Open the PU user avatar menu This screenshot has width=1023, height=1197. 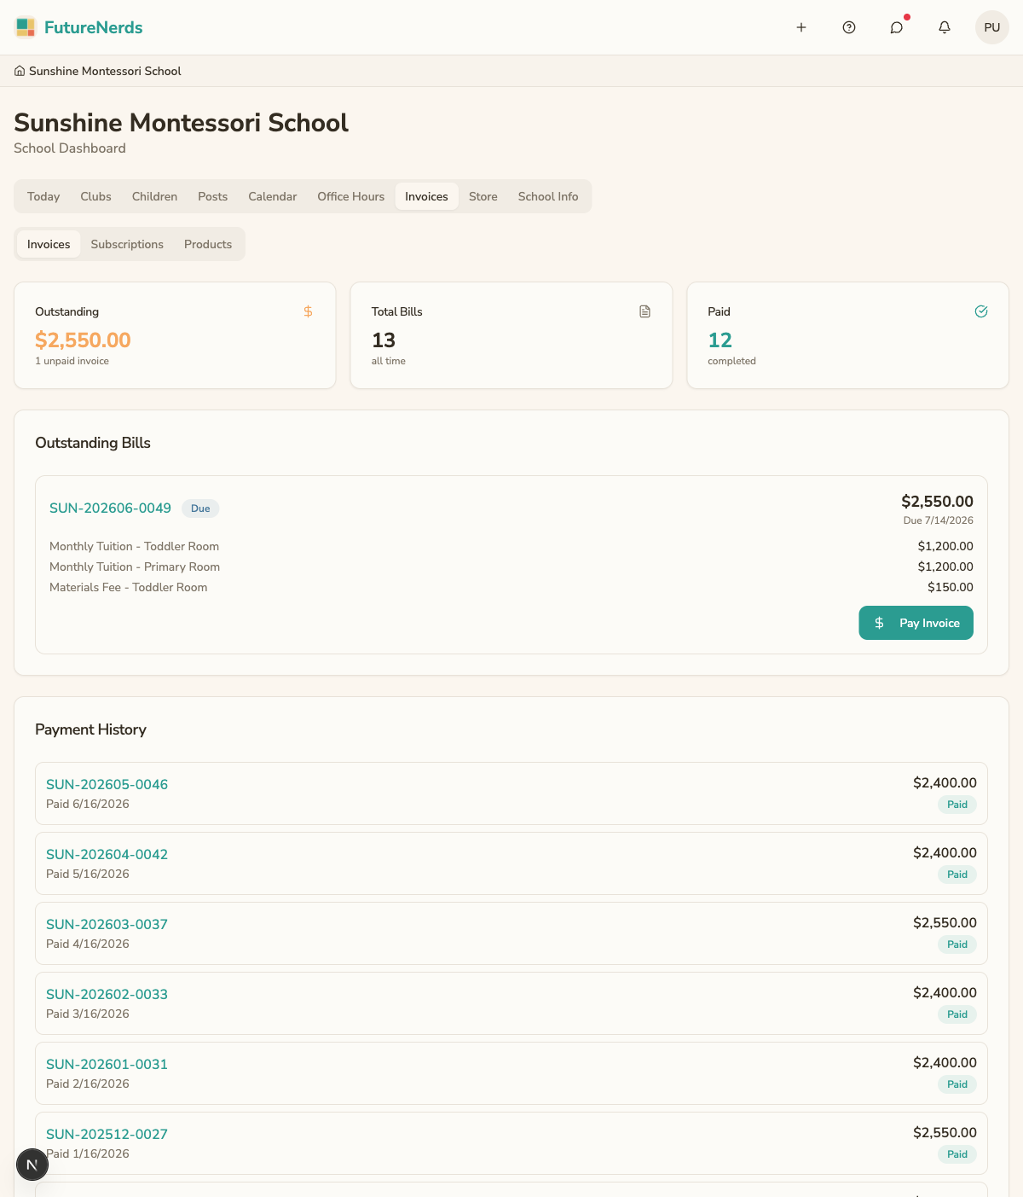(x=992, y=27)
